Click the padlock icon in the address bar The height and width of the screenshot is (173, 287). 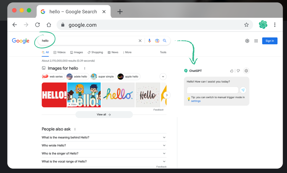tap(63, 25)
